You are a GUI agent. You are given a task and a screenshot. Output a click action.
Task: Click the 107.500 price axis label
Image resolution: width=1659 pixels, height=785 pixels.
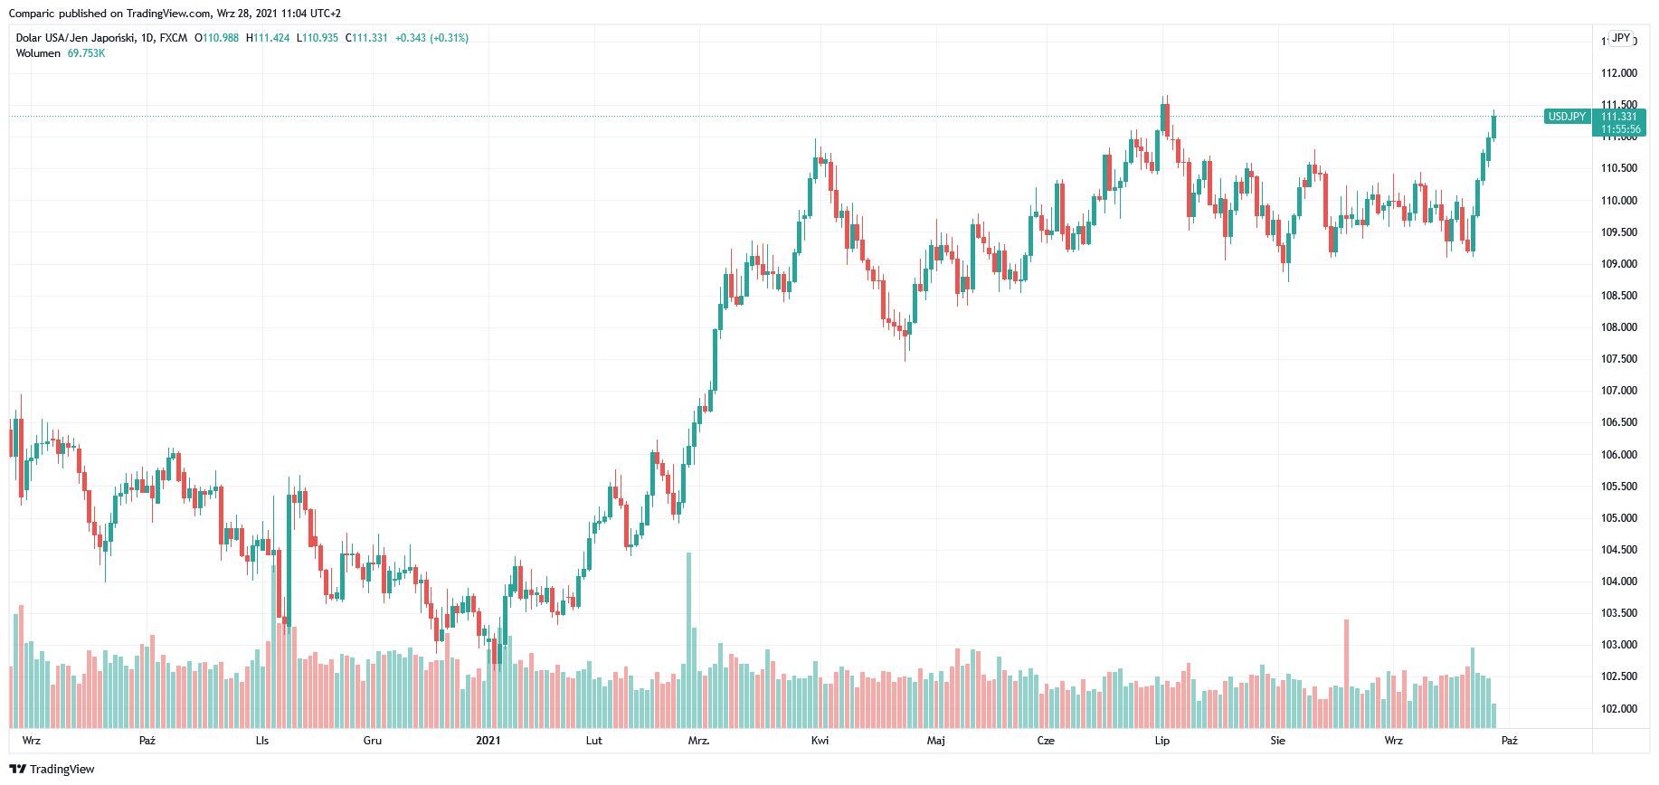[x=1619, y=359]
